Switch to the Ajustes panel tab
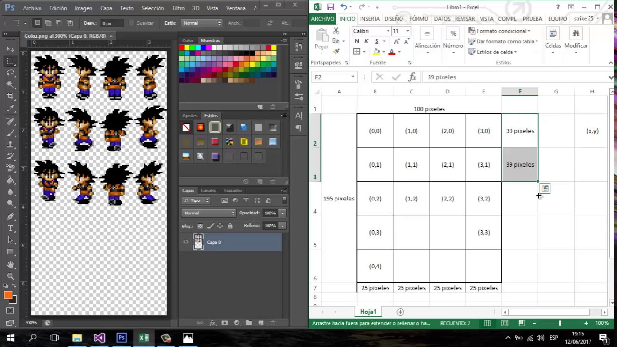Screen dimensions: 617x347 coord(190,116)
